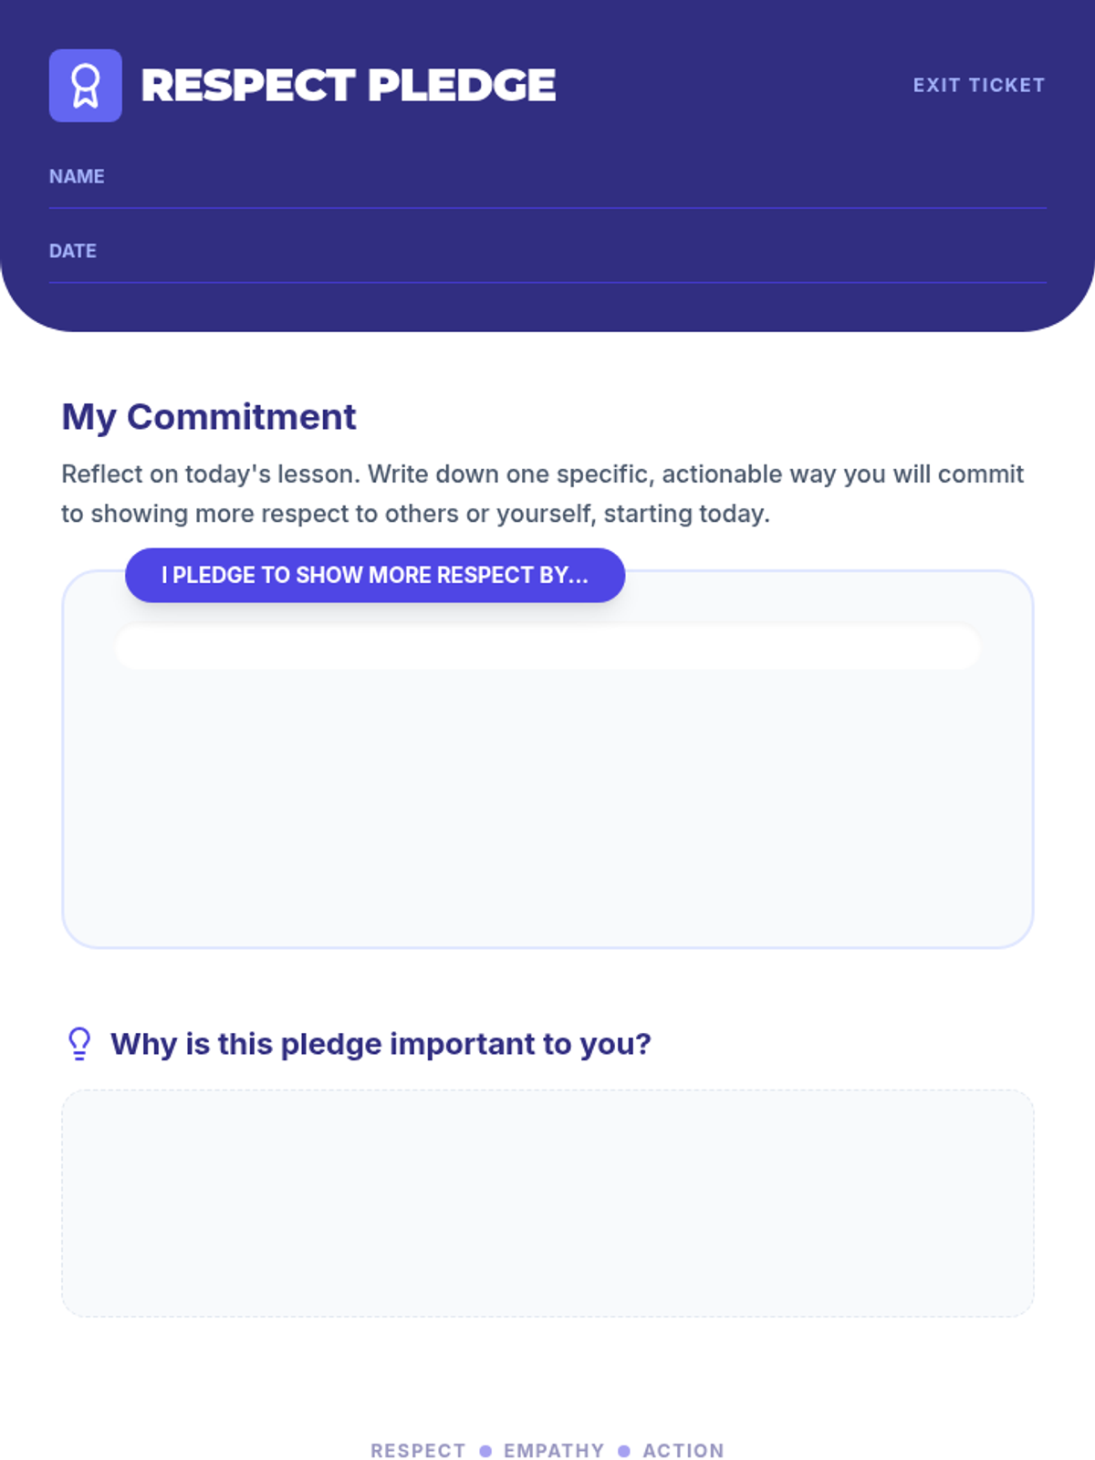
Task: Click the RESPECT word in footer
Action: coord(418,1451)
